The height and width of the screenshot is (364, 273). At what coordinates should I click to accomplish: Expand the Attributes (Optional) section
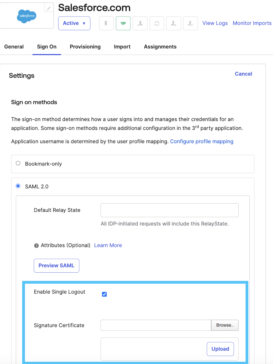click(x=36, y=245)
